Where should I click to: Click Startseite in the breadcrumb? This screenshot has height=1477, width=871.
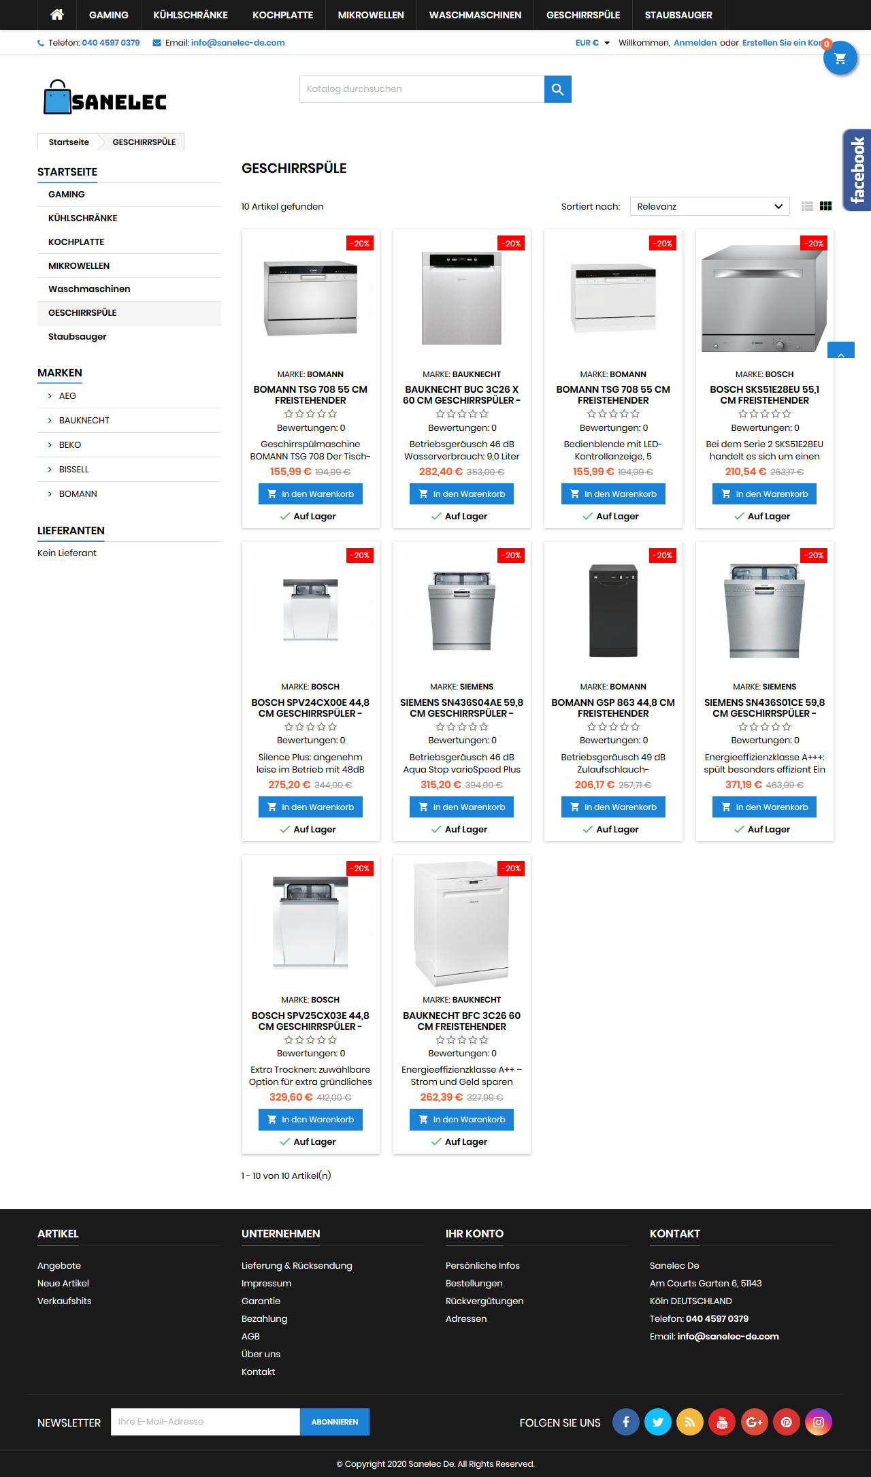pos(69,142)
